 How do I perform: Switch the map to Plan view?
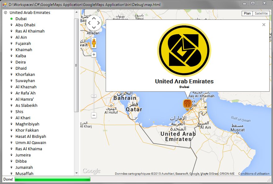tap(247, 13)
